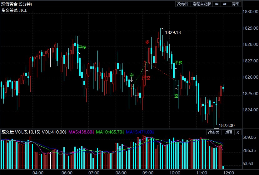Click the 平多 signal marker near 06:30

(82, 47)
